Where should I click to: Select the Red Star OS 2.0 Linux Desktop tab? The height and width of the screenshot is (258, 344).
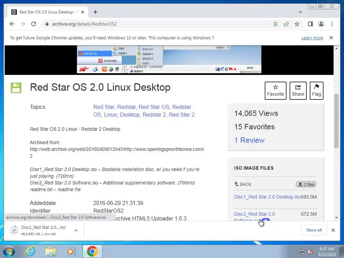[48, 12]
